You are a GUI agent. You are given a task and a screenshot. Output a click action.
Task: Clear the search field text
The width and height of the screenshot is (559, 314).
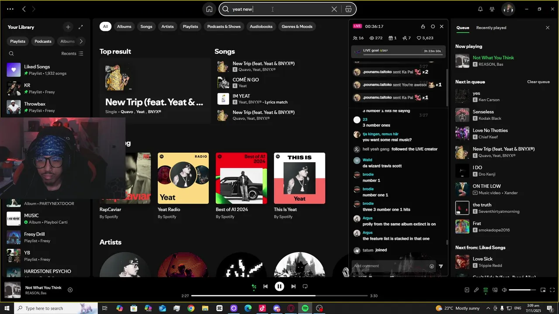pyautogui.click(x=334, y=9)
